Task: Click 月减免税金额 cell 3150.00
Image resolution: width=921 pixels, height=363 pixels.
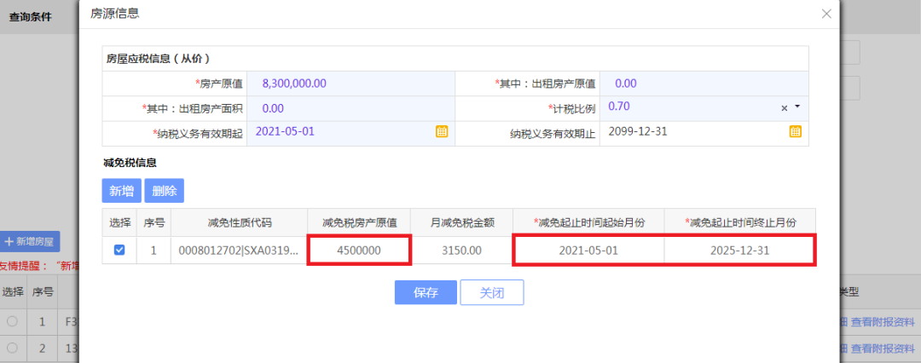Action: [x=461, y=251]
